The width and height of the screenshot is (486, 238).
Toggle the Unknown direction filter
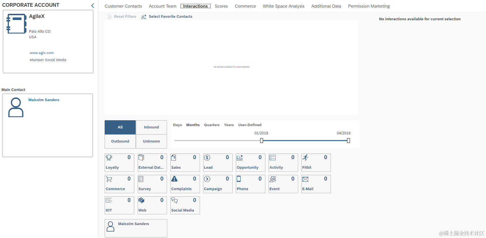pos(151,141)
